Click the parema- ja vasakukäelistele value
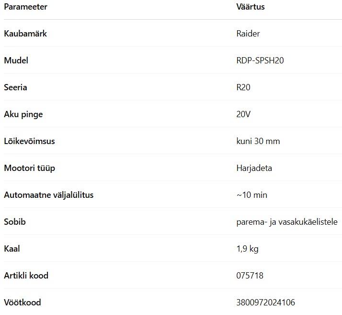This screenshot has height=315, width=342. (287, 222)
